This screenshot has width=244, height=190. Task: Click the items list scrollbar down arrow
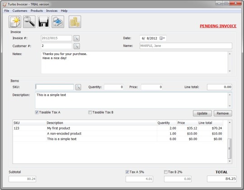[230, 161]
